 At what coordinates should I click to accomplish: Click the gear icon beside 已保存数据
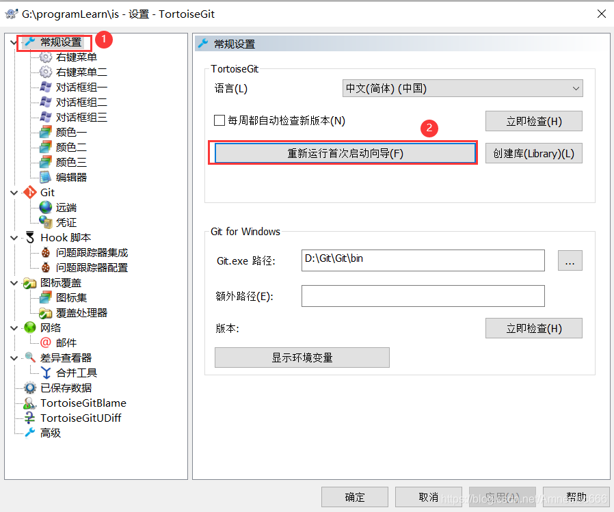click(x=30, y=388)
